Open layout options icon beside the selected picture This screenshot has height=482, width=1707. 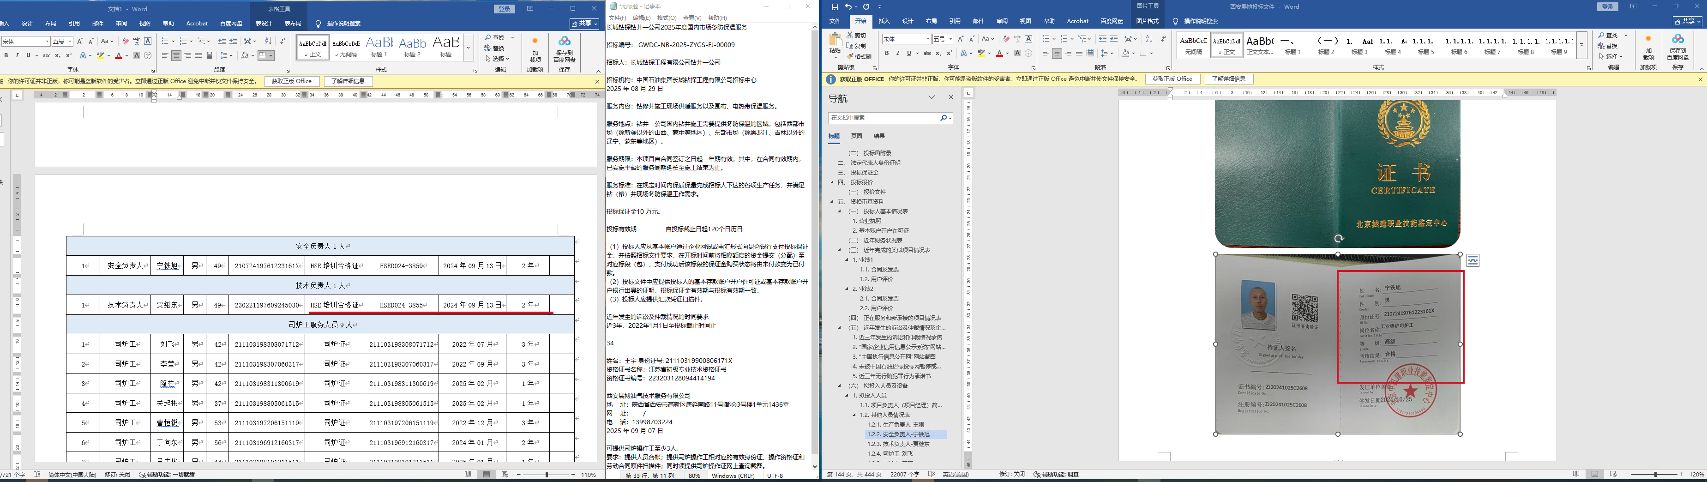(1473, 260)
